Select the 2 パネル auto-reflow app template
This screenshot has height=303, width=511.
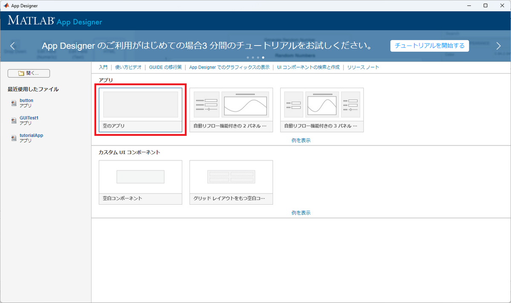coord(231,110)
